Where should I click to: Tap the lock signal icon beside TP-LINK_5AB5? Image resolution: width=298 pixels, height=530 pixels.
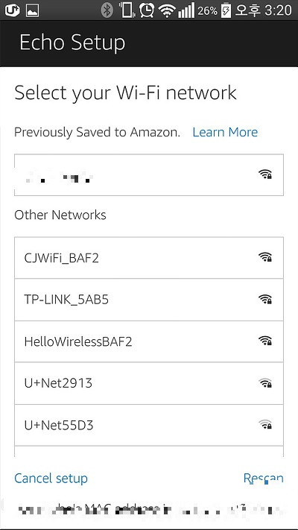pyautogui.click(x=265, y=299)
